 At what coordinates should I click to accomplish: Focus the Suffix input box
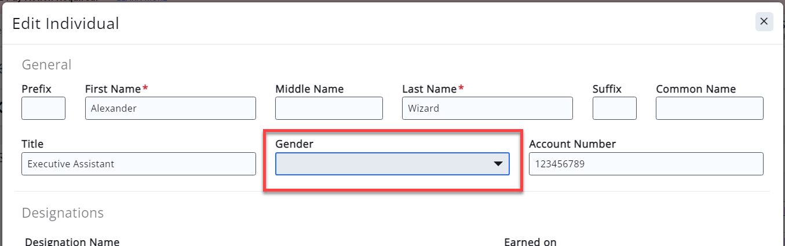click(614, 108)
